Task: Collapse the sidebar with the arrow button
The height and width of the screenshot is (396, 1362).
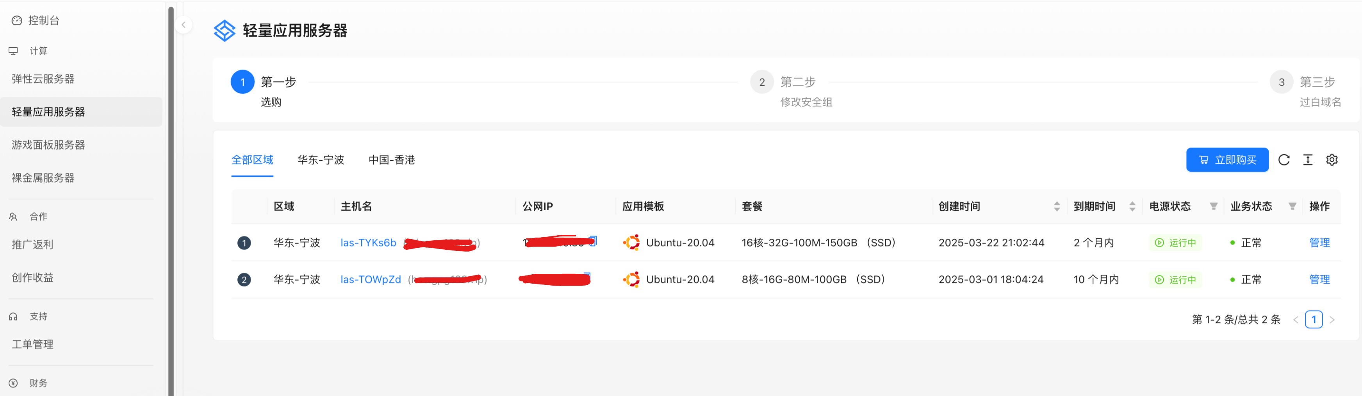Action: click(x=184, y=25)
